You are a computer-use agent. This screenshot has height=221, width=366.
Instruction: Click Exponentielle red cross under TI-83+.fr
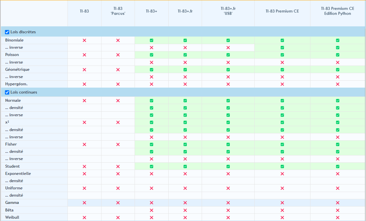[185, 174]
